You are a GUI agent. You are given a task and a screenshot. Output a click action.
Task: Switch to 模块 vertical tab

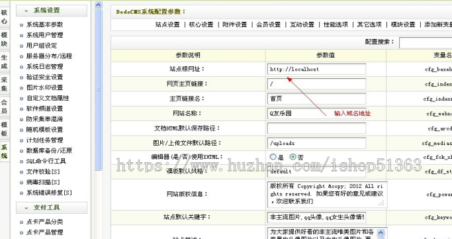click(x=5, y=39)
